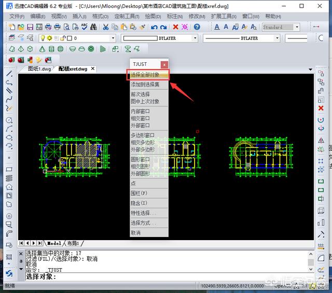Switch to the 布局1 layout tab
The image size is (332, 293).
coord(73,243)
